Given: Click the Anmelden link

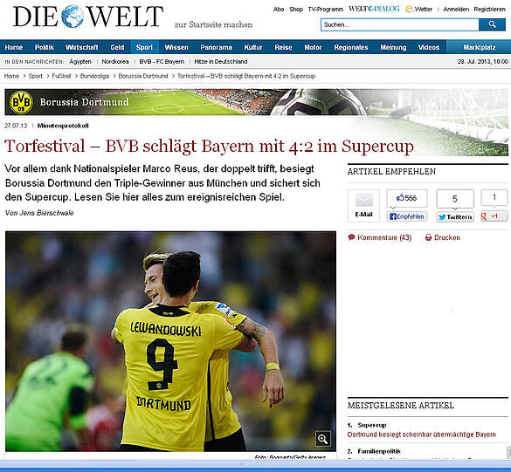Looking at the screenshot, I should 456,10.
